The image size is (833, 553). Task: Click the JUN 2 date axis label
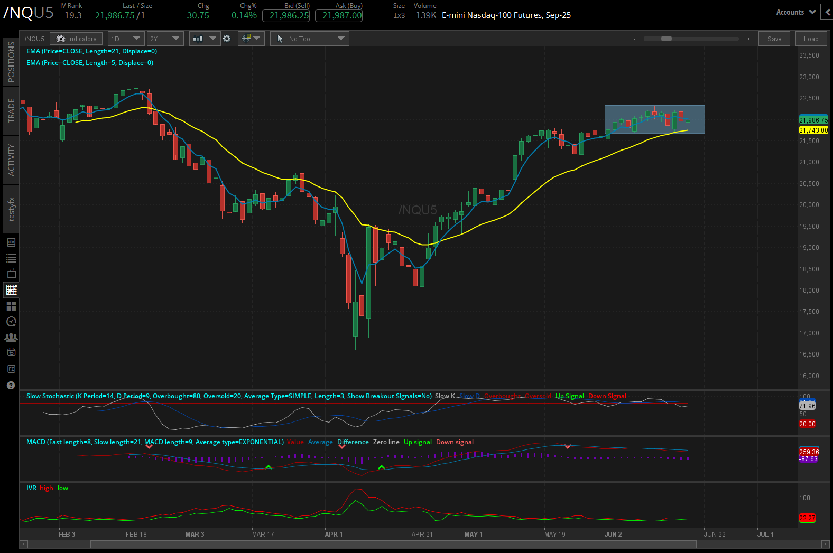(613, 535)
